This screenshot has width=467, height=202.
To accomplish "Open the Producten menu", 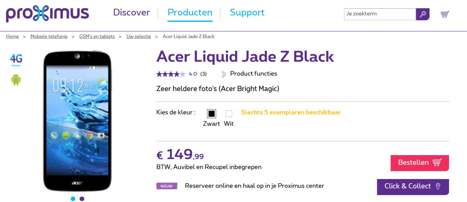I will (190, 12).
